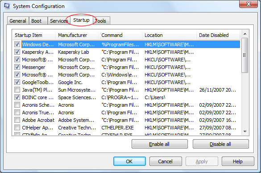Click the Cancel button
261x173 pixels.
pos(166,161)
